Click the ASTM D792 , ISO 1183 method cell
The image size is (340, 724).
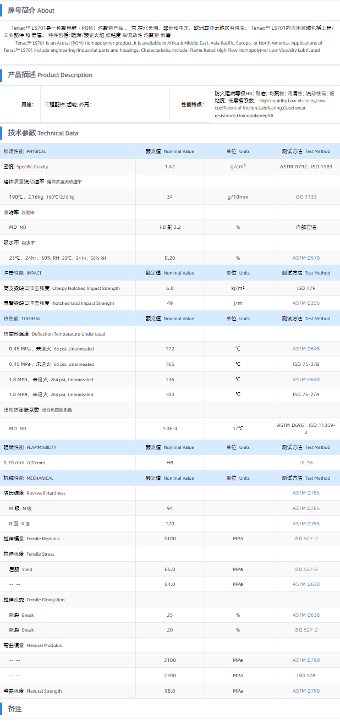pyautogui.click(x=306, y=167)
